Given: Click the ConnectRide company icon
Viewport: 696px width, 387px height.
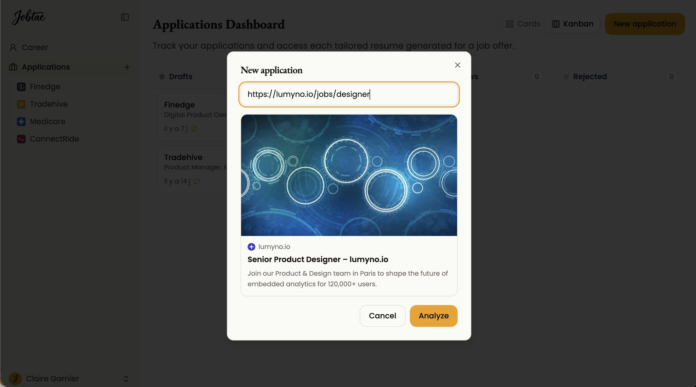Looking at the screenshot, I should point(21,139).
